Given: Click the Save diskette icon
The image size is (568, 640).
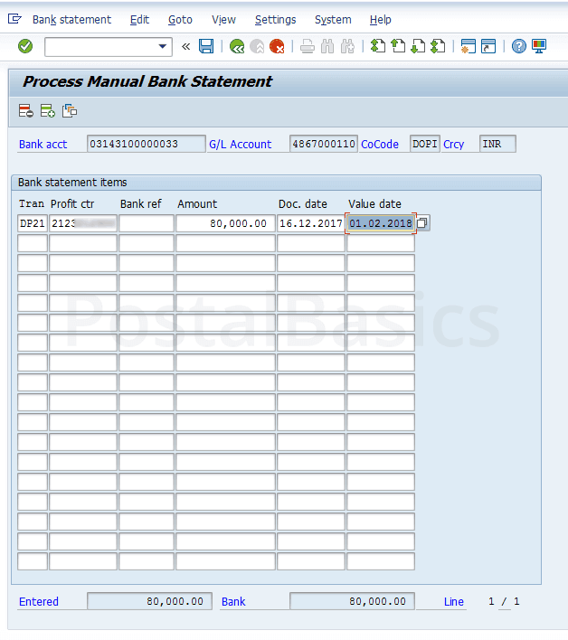Looking at the screenshot, I should [x=206, y=46].
